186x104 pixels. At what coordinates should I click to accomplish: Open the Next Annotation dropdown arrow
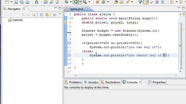point(176,2)
